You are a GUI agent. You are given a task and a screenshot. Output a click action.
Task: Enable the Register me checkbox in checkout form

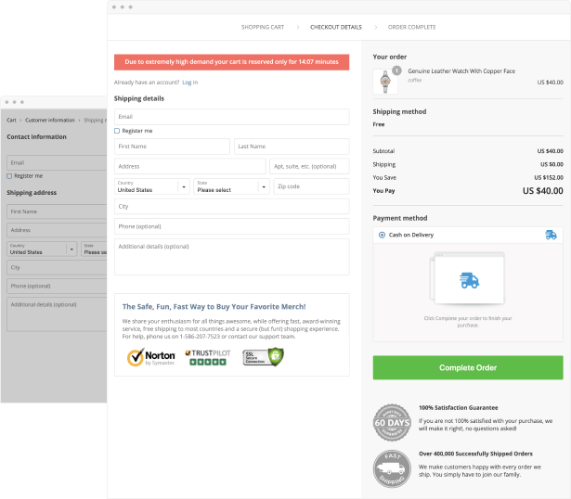click(x=117, y=131)
